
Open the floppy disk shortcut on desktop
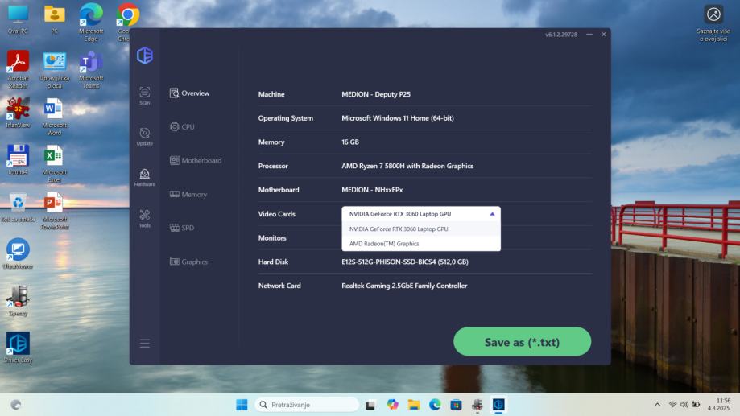point(18,159)
